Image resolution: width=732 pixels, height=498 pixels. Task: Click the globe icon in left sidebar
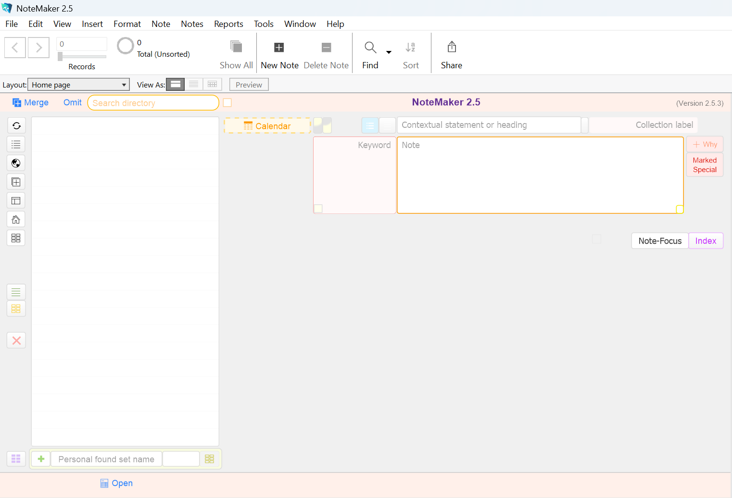pos(16,163)
